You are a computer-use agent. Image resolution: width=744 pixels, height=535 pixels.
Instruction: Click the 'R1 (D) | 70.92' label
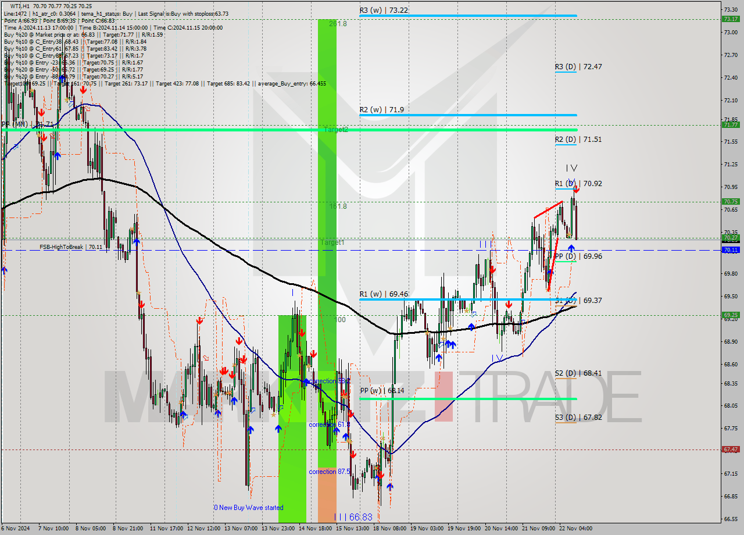578,184
